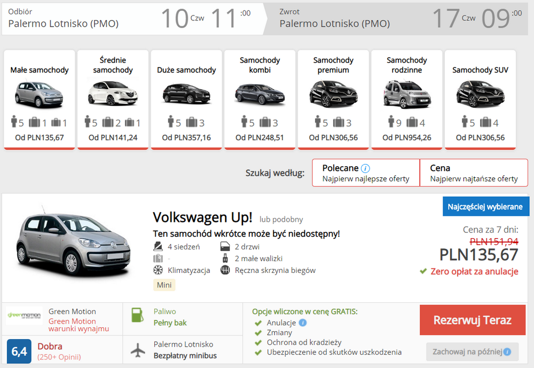
Task: Click the greyed large luggage icon in the offer
Action: pyautogui.click(x=158, y=259)
